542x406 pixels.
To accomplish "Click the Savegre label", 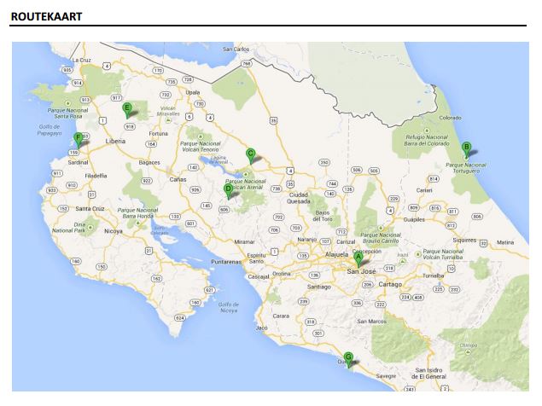I will tap(386, 376).
